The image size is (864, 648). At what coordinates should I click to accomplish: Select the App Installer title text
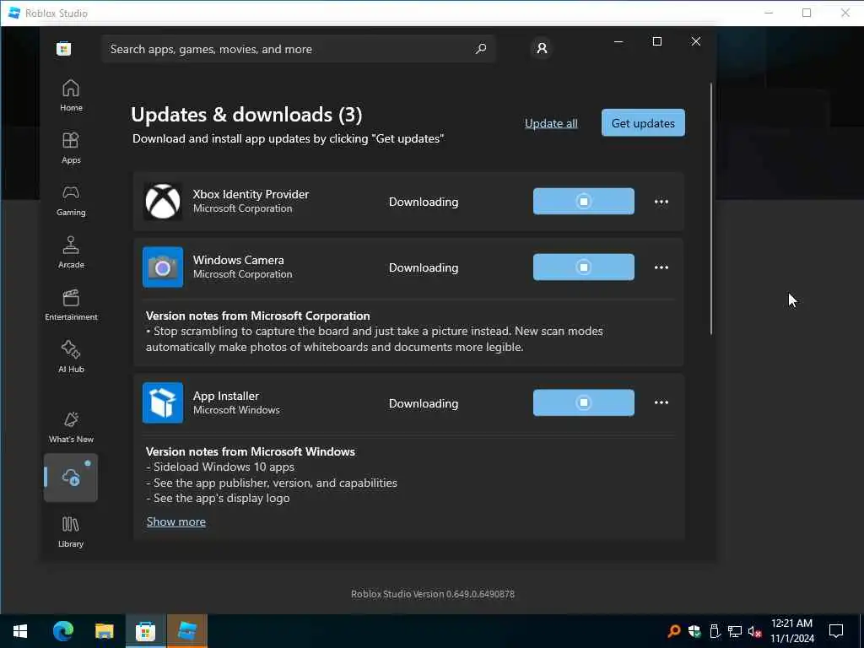[x=226, y=396]
